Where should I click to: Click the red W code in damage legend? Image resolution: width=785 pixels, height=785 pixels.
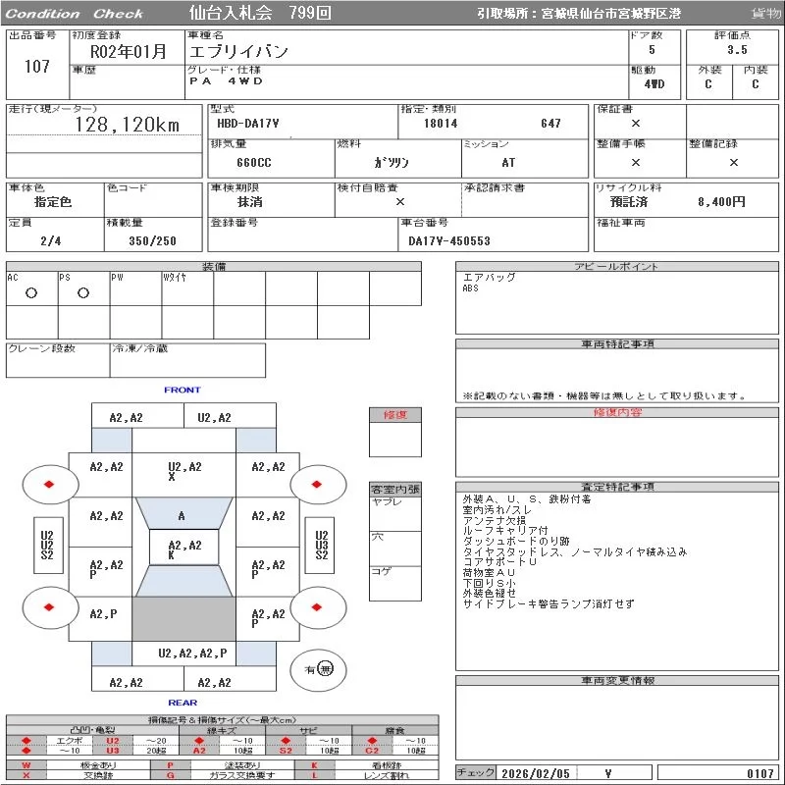click(x=26, y=764)
